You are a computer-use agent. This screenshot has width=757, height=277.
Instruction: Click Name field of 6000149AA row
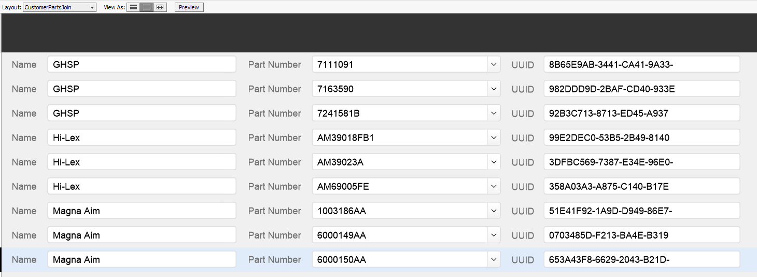[142, 235]
